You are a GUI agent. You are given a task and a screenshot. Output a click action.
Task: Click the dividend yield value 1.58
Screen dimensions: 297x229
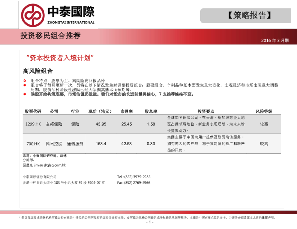coord(151,124)
